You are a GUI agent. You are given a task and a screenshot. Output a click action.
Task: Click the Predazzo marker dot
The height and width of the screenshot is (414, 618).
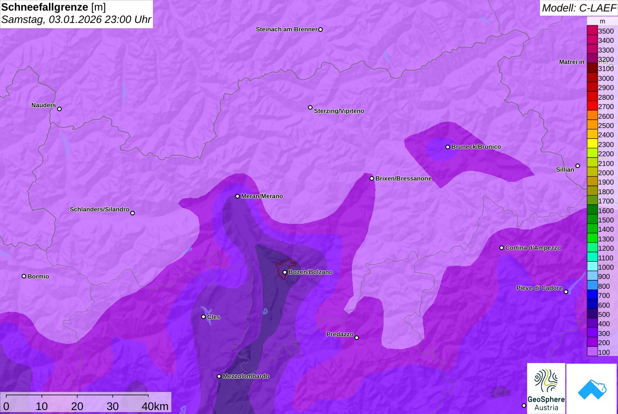click(x=357, y=338)
